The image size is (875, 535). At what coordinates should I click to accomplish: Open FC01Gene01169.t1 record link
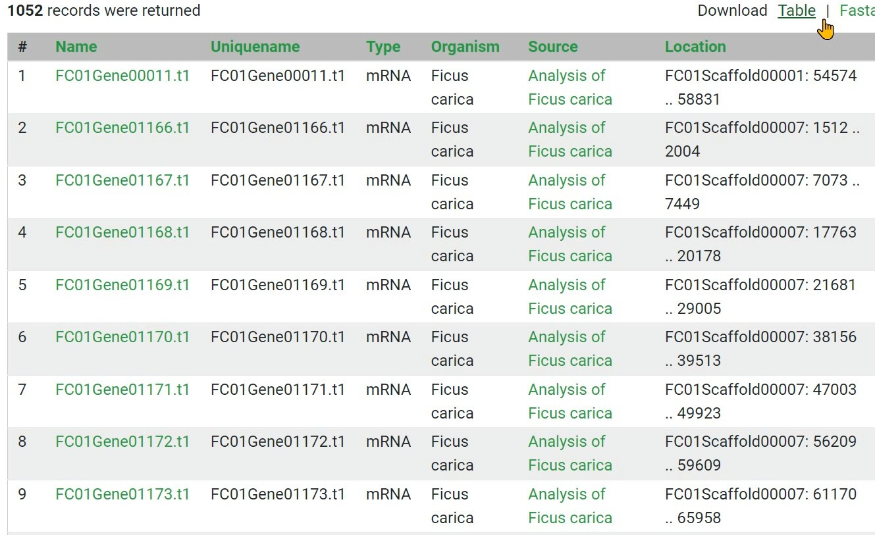tap(122, 285)
